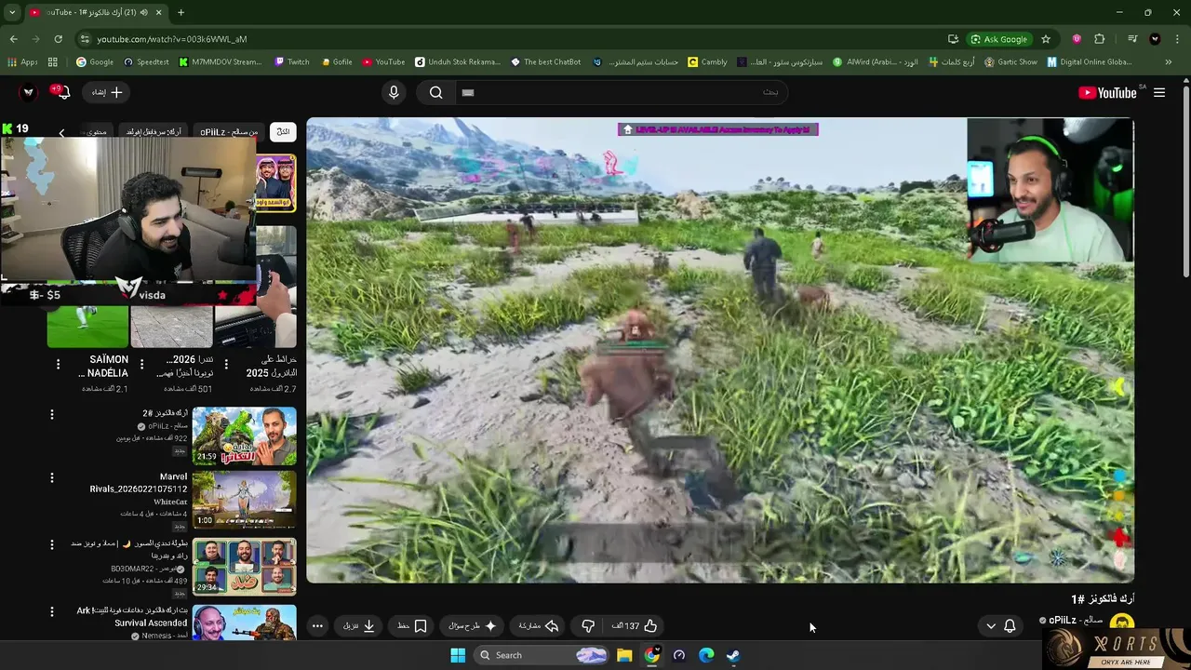
Task: Open Steam from the taskbar
Action: click(x=733, y=655)
